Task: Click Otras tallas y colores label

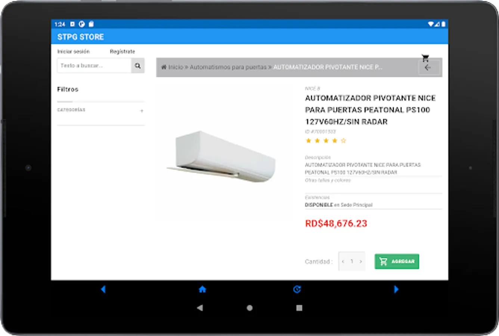Action: (328, 180)
